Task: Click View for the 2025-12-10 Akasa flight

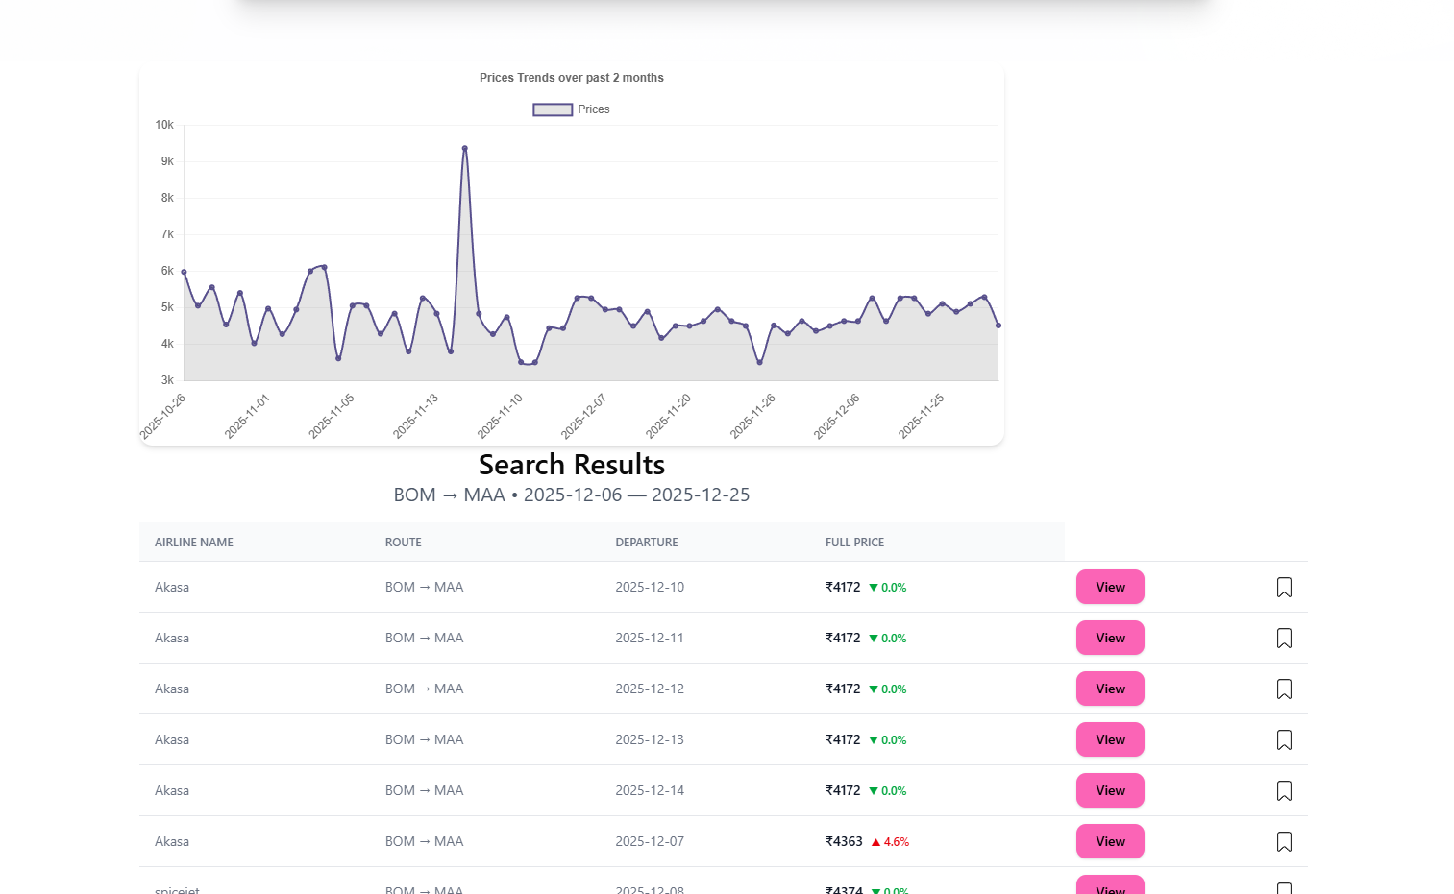Action: [x=1110, y=587]
